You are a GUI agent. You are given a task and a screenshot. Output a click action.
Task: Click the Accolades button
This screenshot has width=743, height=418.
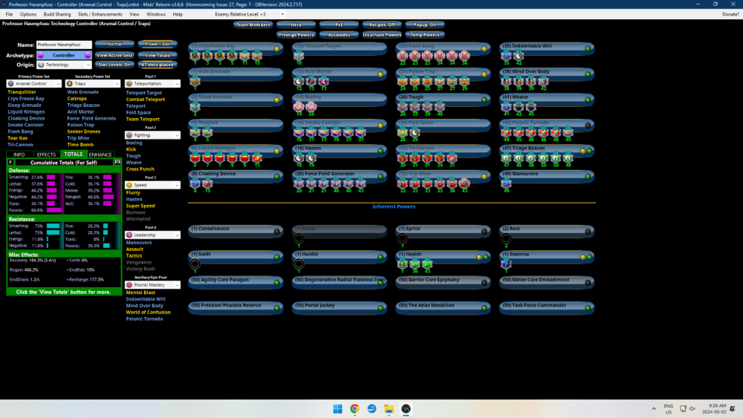pos(339,35)
